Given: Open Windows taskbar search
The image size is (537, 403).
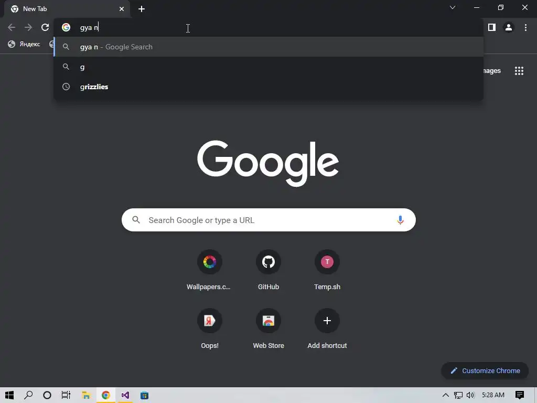Looking at the screenshot, I should click(x=28, y=395).
